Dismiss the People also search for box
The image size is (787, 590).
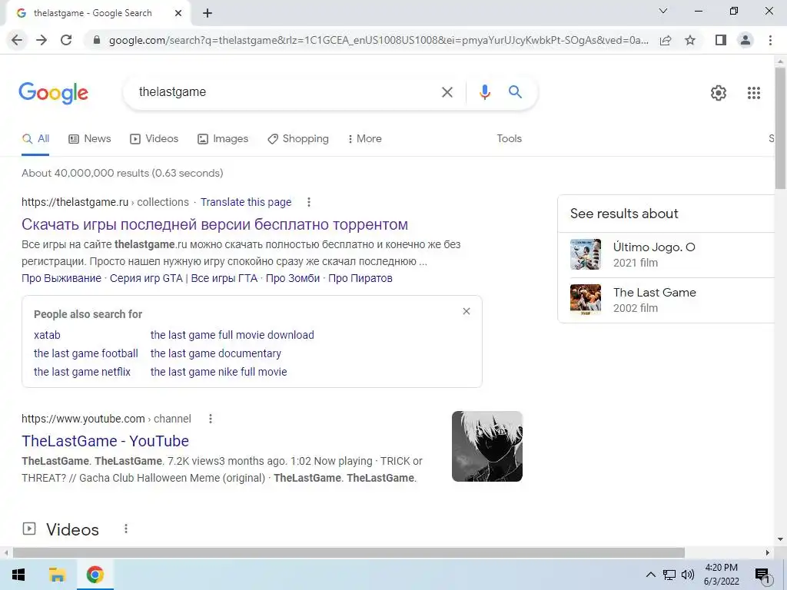coord(467,312)
